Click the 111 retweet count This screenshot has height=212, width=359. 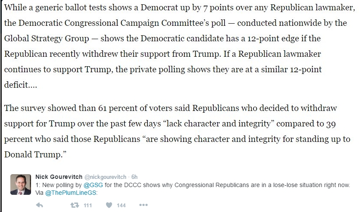(x=87, y=206)
